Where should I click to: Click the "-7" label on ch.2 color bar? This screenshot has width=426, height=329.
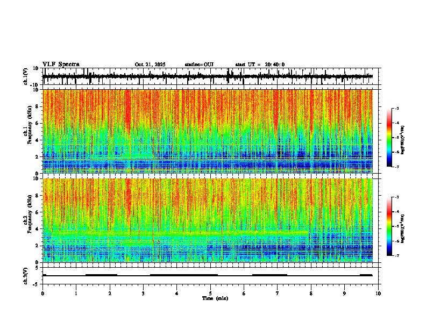click(x=396, y=255)
